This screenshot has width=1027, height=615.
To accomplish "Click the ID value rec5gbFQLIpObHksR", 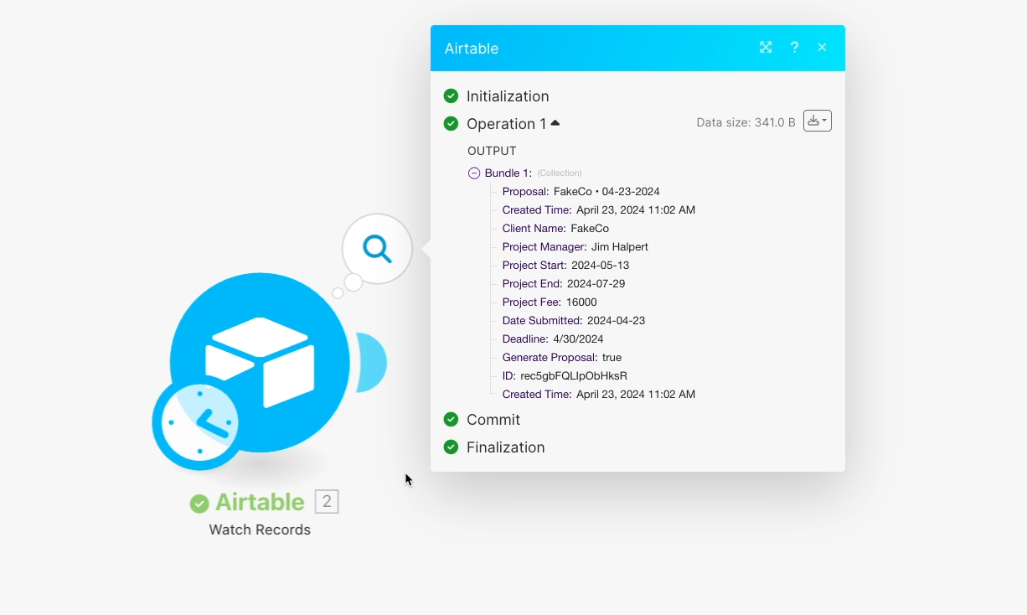I will (574, 375).
